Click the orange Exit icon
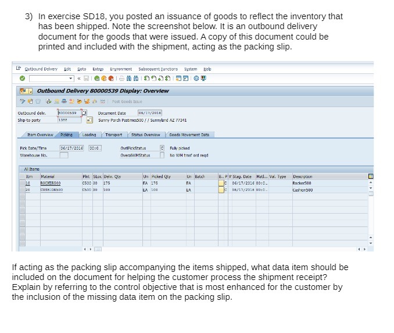The height and width of the screenshot is (333, 394). pos(104,79)
